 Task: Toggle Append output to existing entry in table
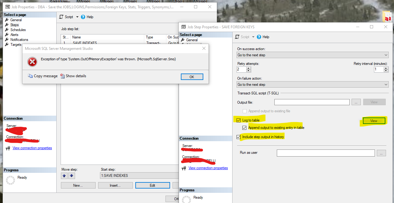pos(245,128)
